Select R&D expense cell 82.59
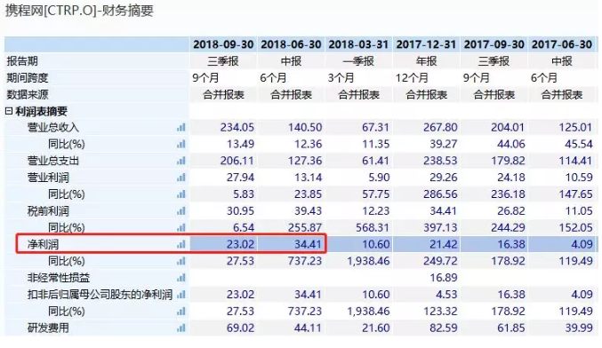The width and height of the screenshot is (602, 348). [444, 328]
